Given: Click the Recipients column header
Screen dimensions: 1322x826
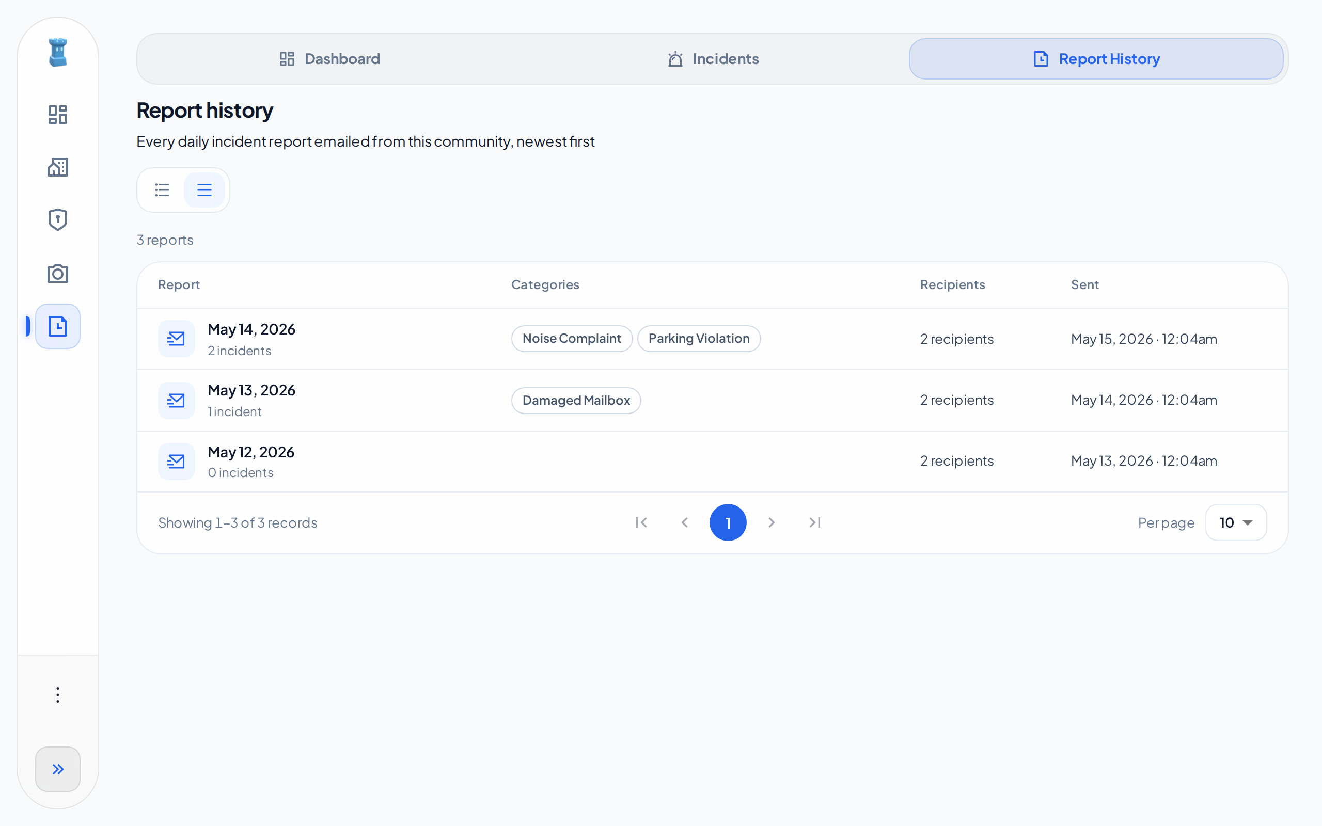Looking at the screenshot, I should click(953, 284).
